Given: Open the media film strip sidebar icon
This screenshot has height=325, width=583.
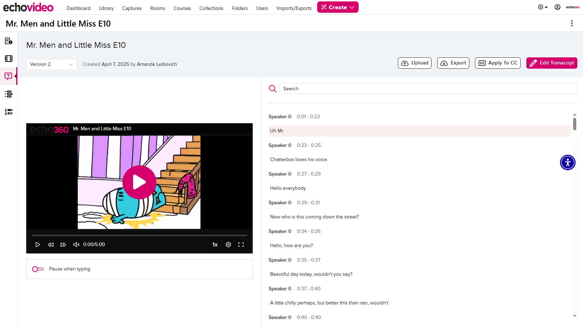Looking at the screenshot, I should tap(8, 59).
